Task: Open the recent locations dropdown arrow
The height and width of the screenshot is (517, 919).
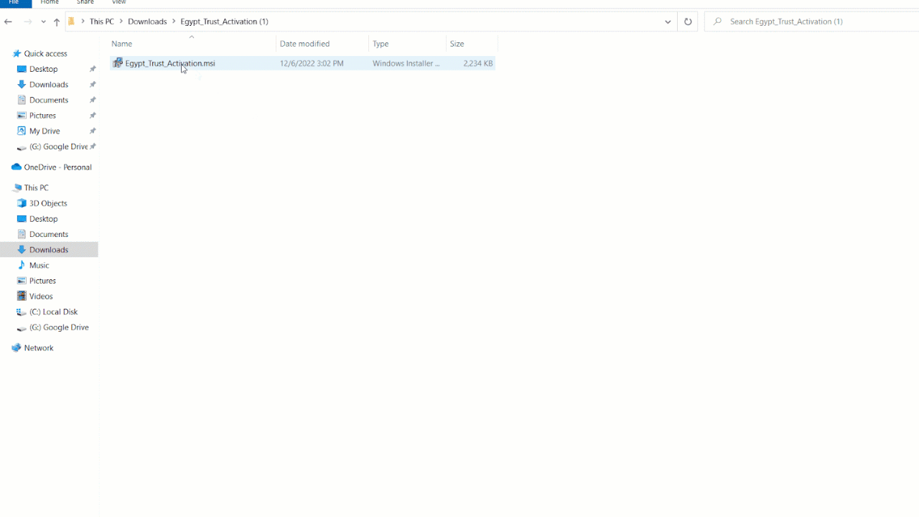Action: pyautogui.click(x=43, y=22)
